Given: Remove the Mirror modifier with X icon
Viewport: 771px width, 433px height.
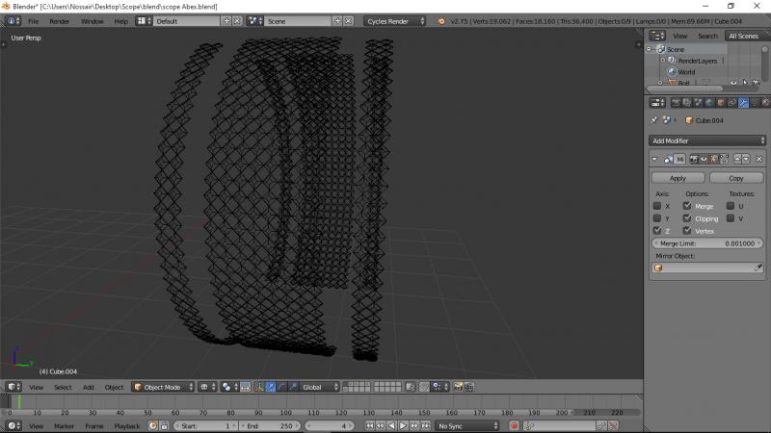Looking at the screenshot, I should point(759,159).
